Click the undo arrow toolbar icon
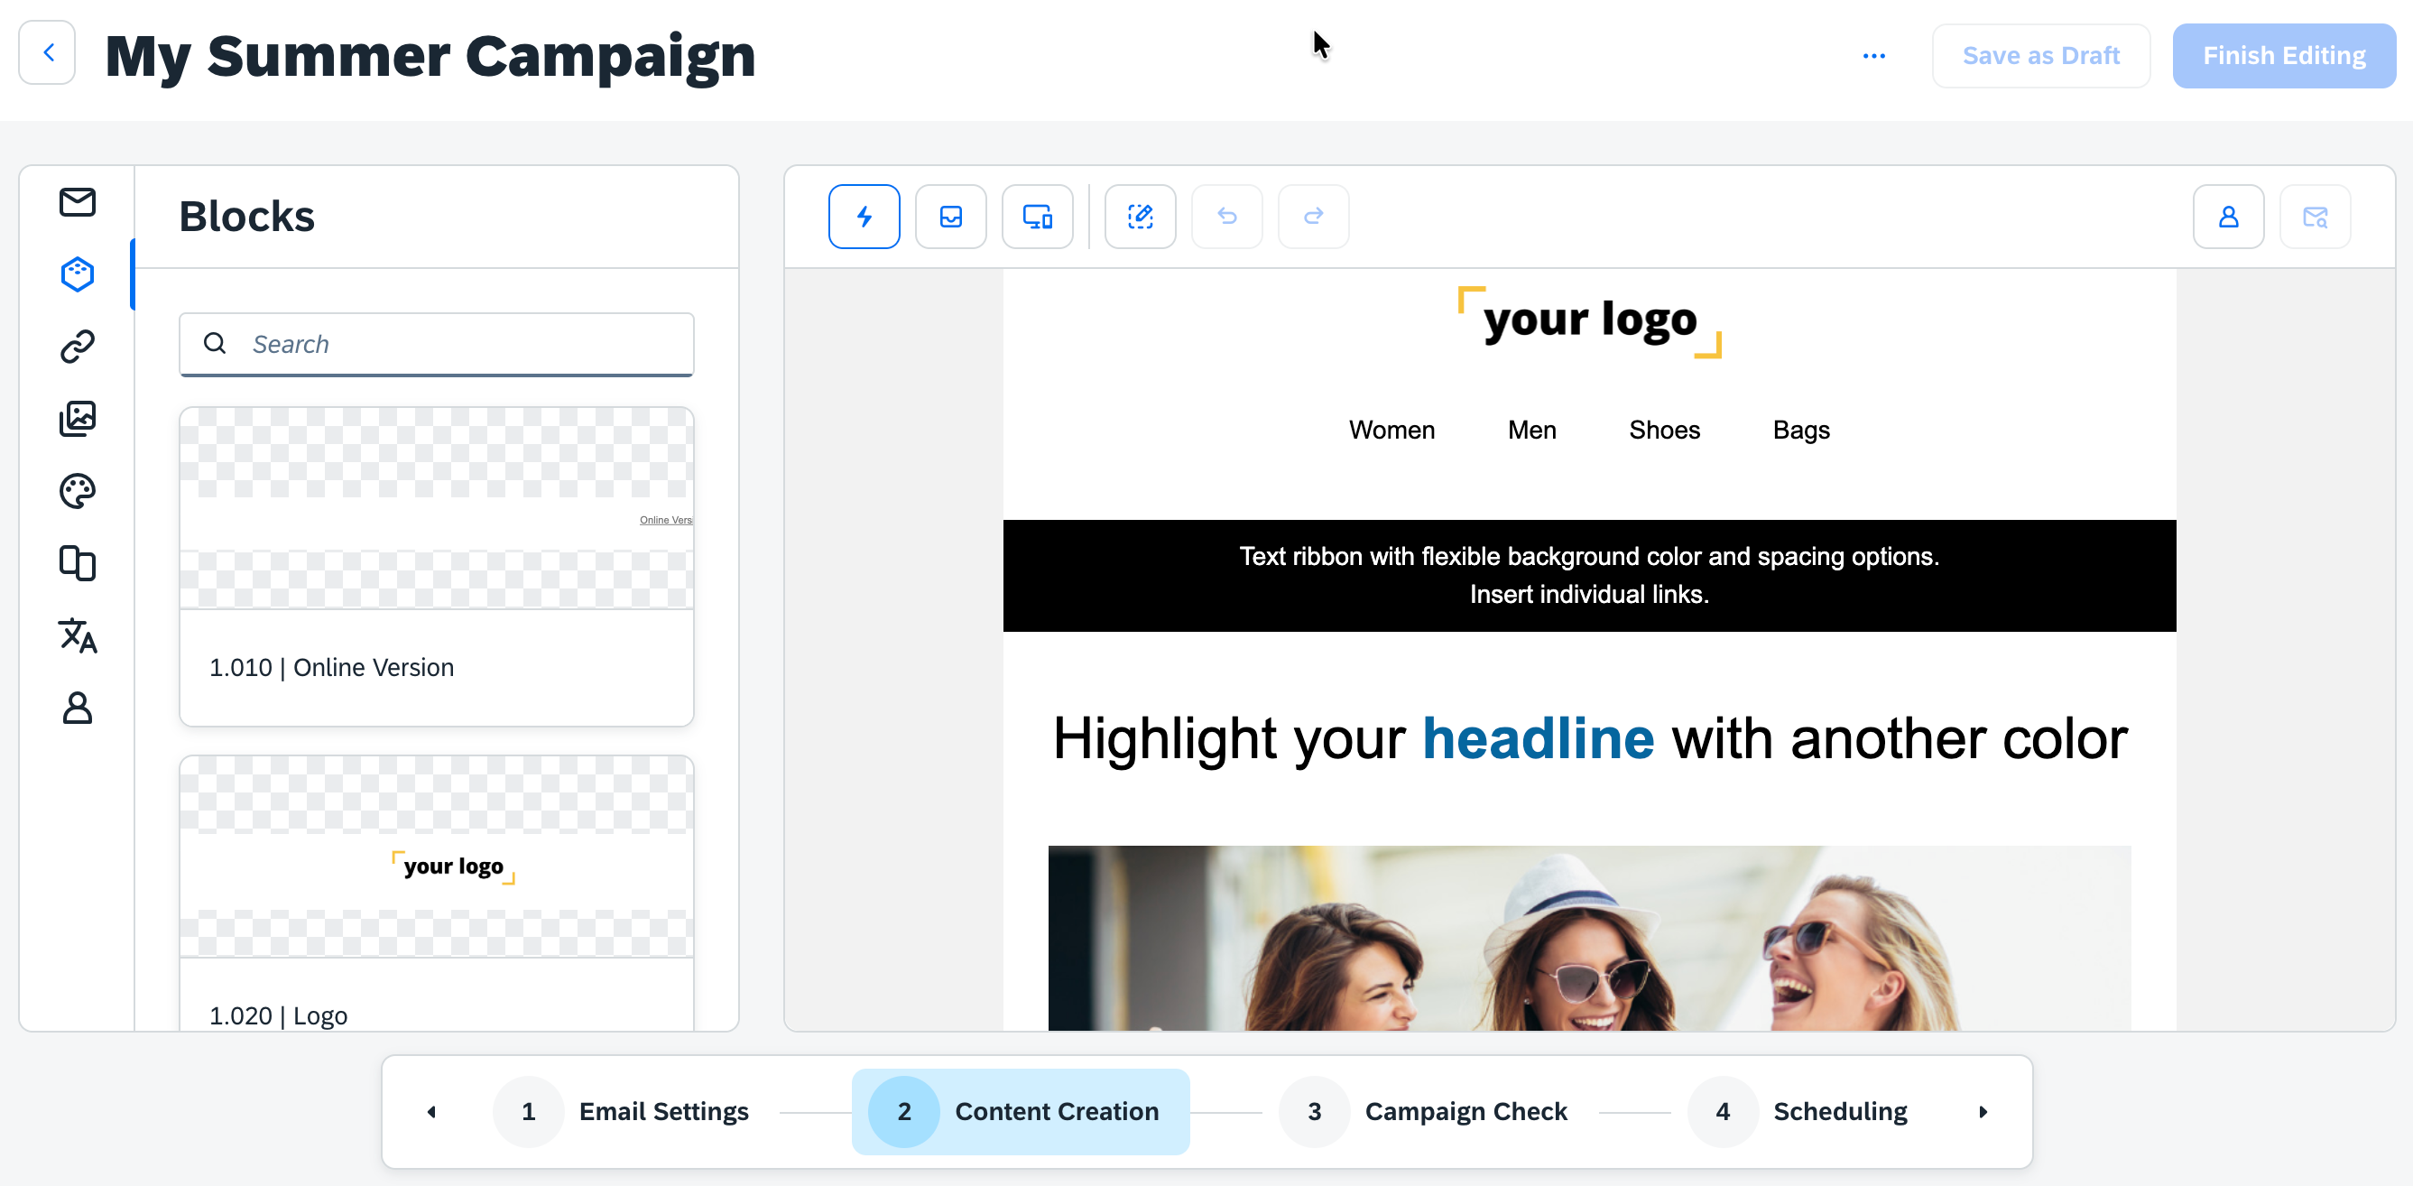Screen dimensions: 2413x1186 click(1226, 217)
